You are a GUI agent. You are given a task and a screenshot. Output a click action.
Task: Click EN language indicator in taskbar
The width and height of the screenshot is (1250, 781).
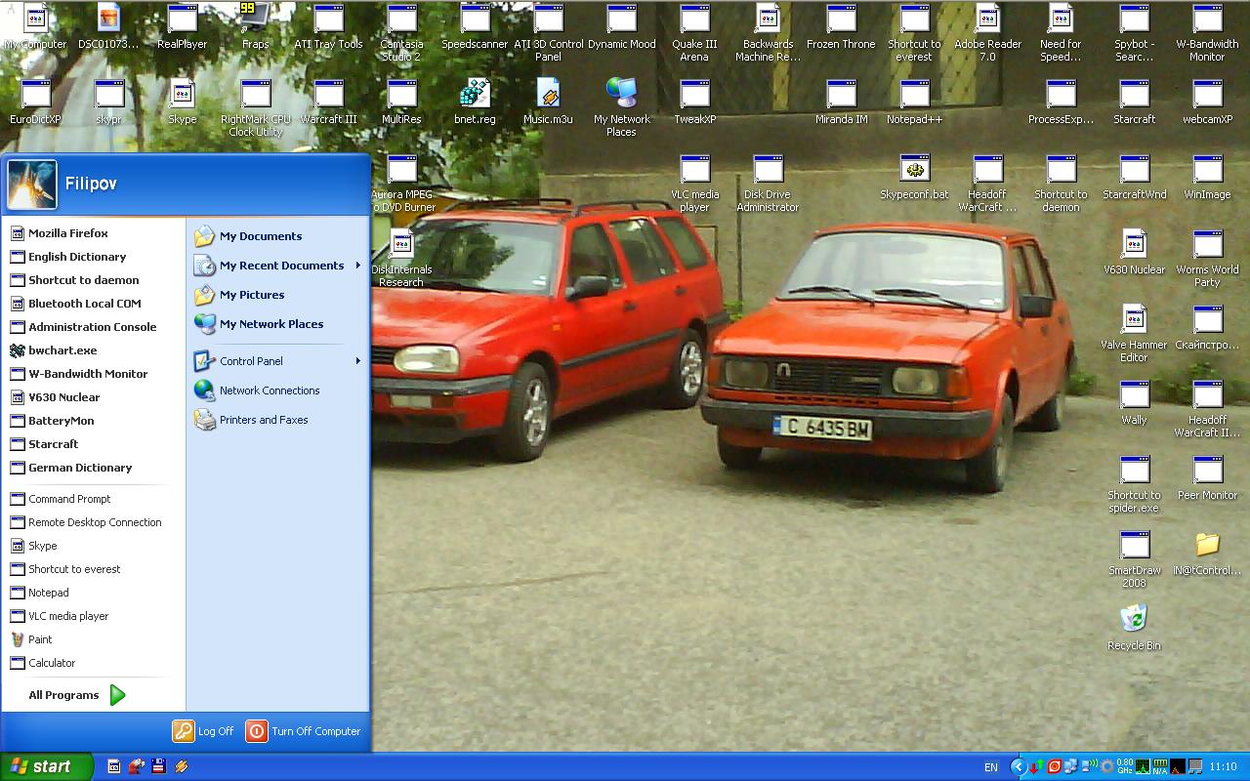[991, 767]
